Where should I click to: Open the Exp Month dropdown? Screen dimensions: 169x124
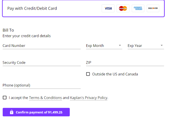[x=104, y=46]
